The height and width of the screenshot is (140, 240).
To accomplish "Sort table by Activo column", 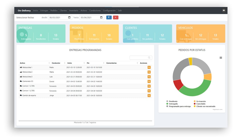I will click(35, 63).
